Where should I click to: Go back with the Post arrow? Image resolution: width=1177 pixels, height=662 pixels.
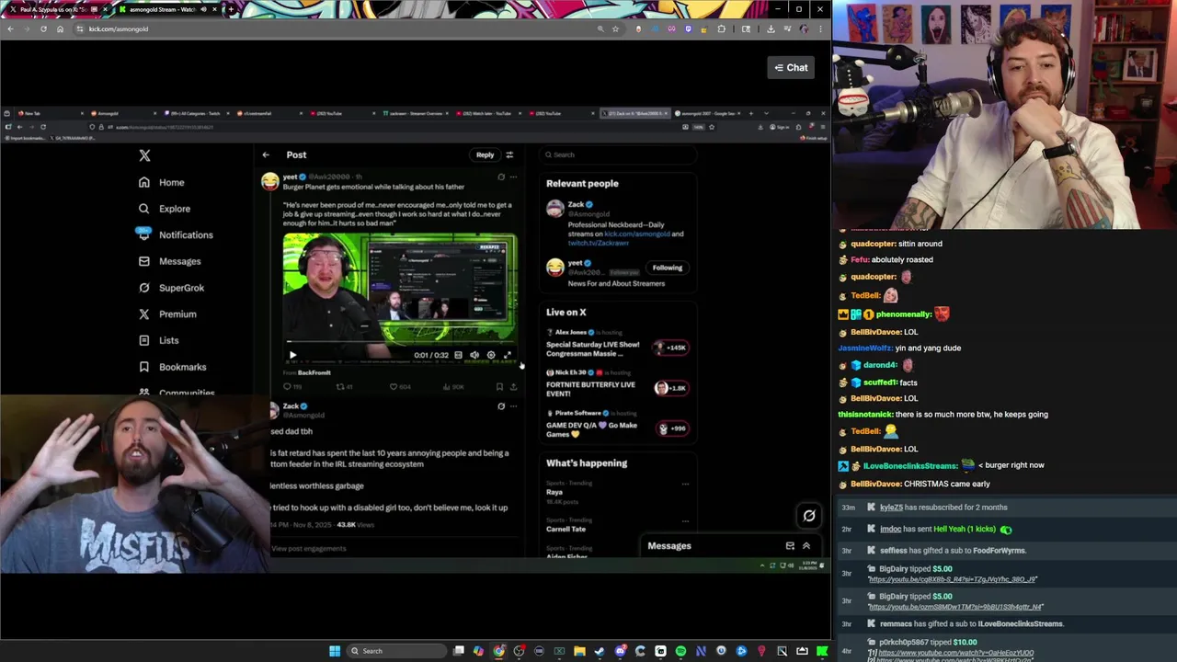266,154
